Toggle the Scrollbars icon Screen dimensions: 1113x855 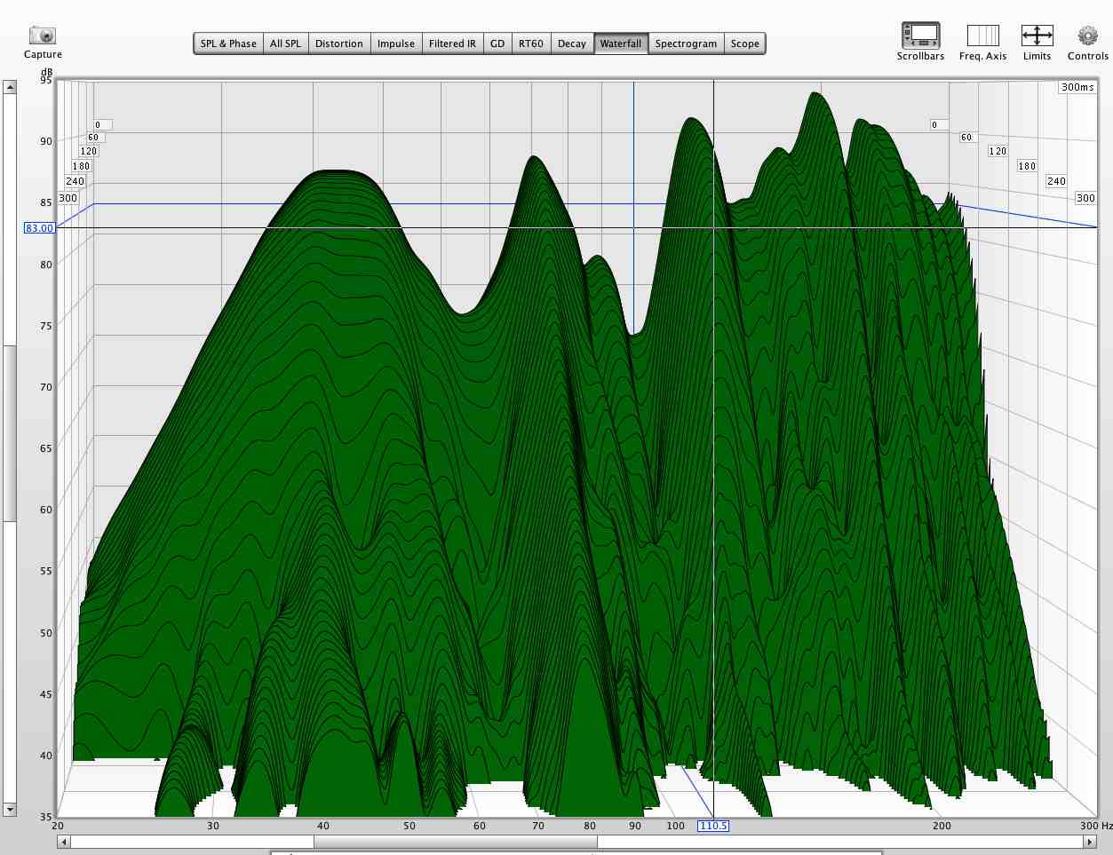point(920,36)
